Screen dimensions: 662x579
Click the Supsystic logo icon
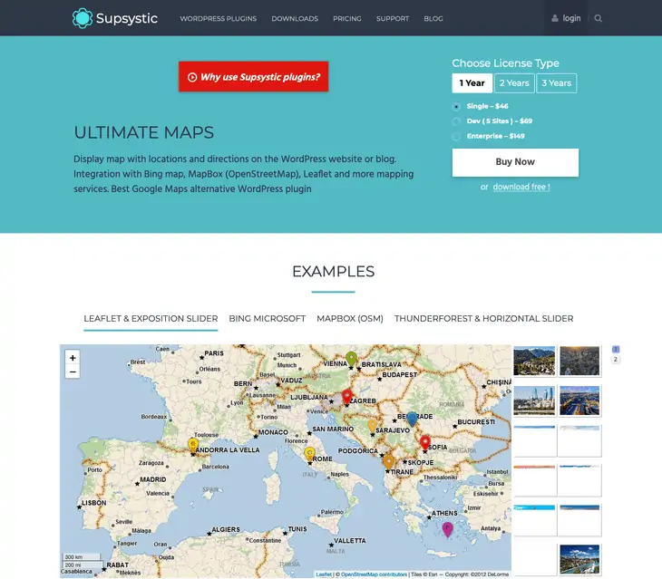[x=83, y=18]
